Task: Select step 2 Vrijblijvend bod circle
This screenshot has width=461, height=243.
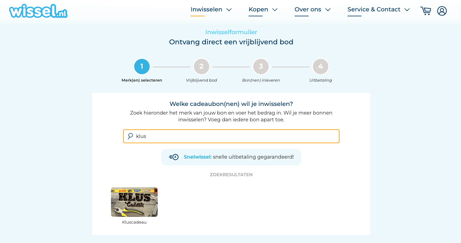Action: point(201,67)
